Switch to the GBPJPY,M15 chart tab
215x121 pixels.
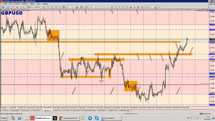pos(114,111)
